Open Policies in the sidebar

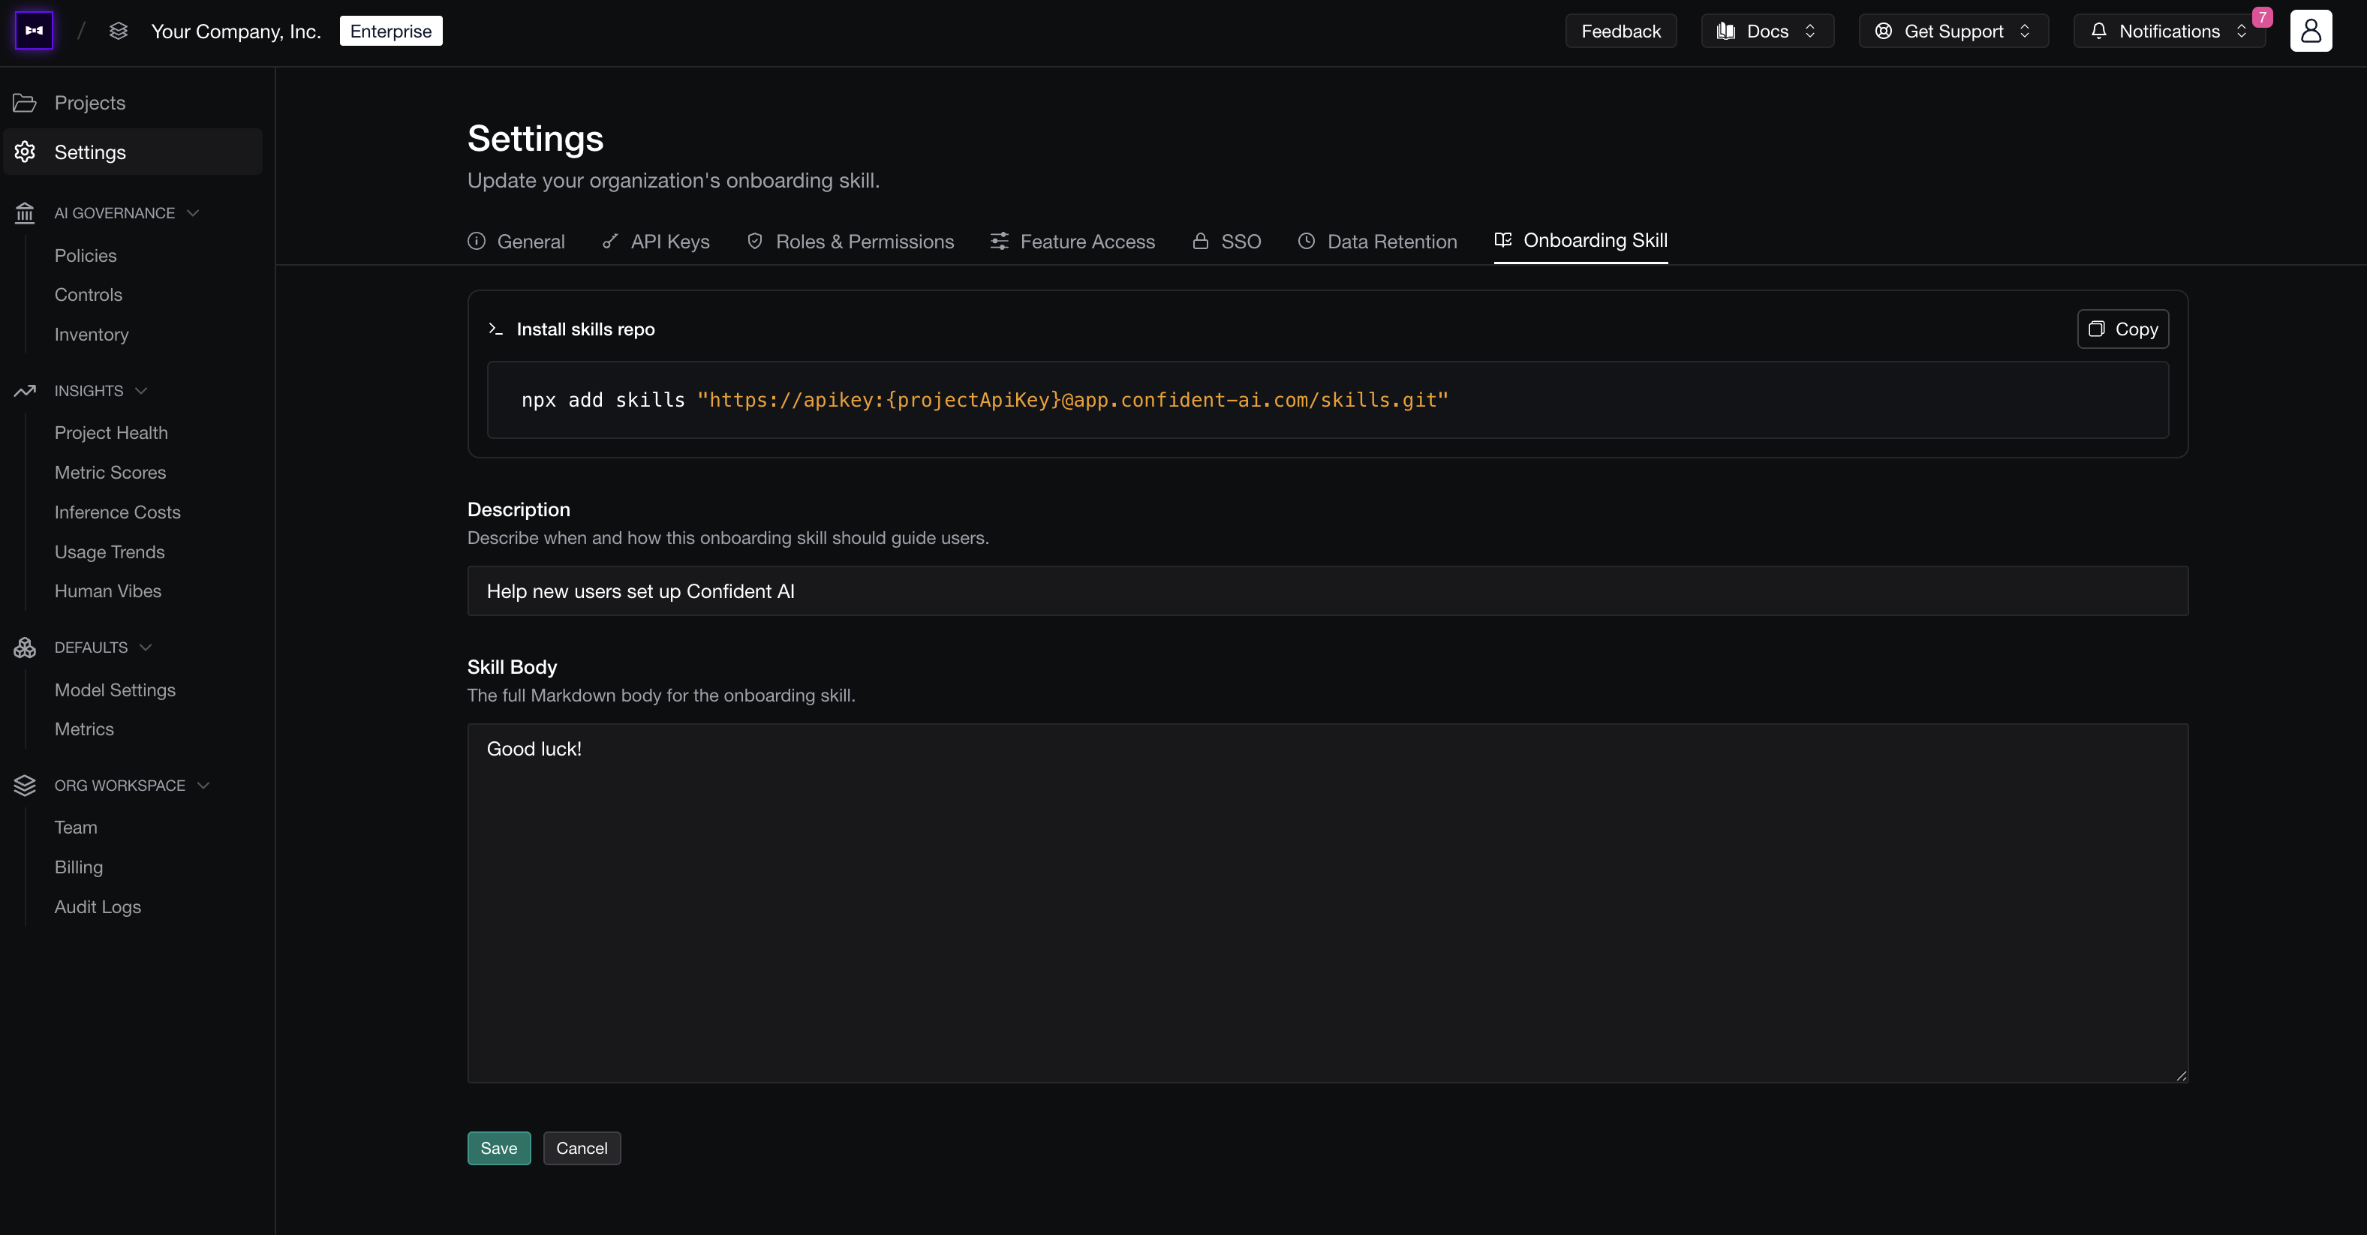[x=86, y=255]
